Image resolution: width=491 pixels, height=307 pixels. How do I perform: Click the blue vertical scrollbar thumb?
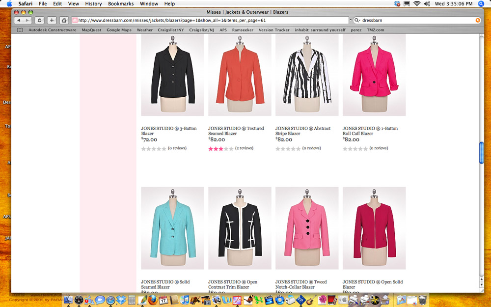click(482, 153)
